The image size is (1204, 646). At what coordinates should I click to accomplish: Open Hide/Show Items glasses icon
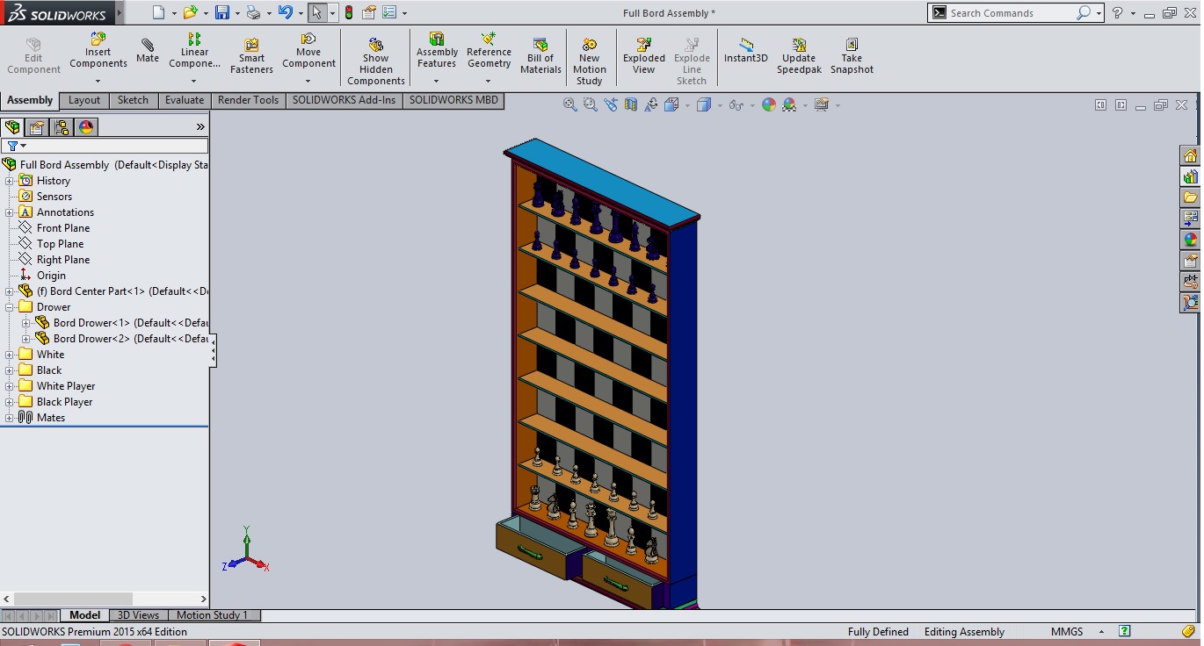[736, 104]
